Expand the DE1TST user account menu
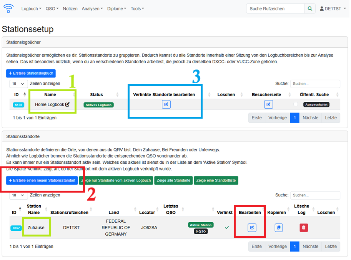Screen dimensions: 351x260 point(332,8)
